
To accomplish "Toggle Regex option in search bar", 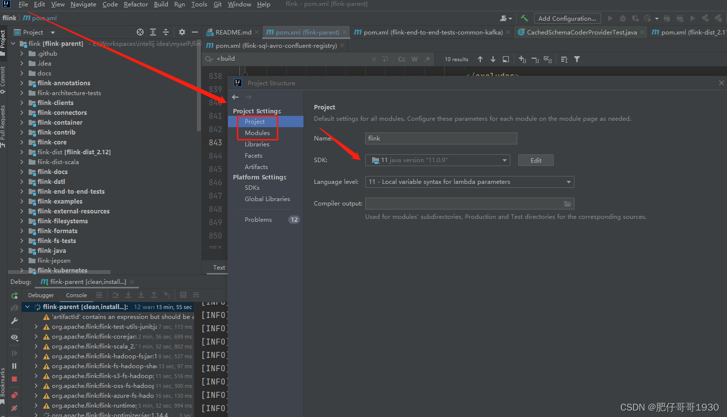I will [427, 59].
